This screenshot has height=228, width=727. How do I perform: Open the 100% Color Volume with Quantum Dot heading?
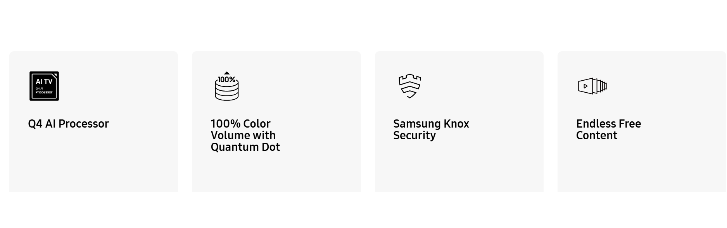pos(245,135)
